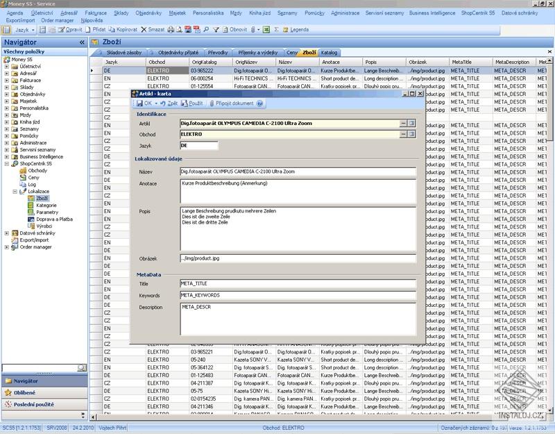Select Kategorie under Lokalizace
The width and height of the screenshot is (555, 434).
point(46,206)
